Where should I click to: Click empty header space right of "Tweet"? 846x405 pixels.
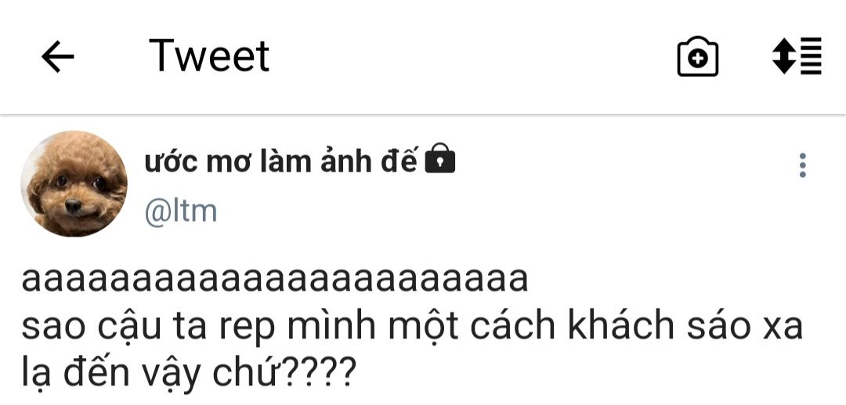[469, 56]
